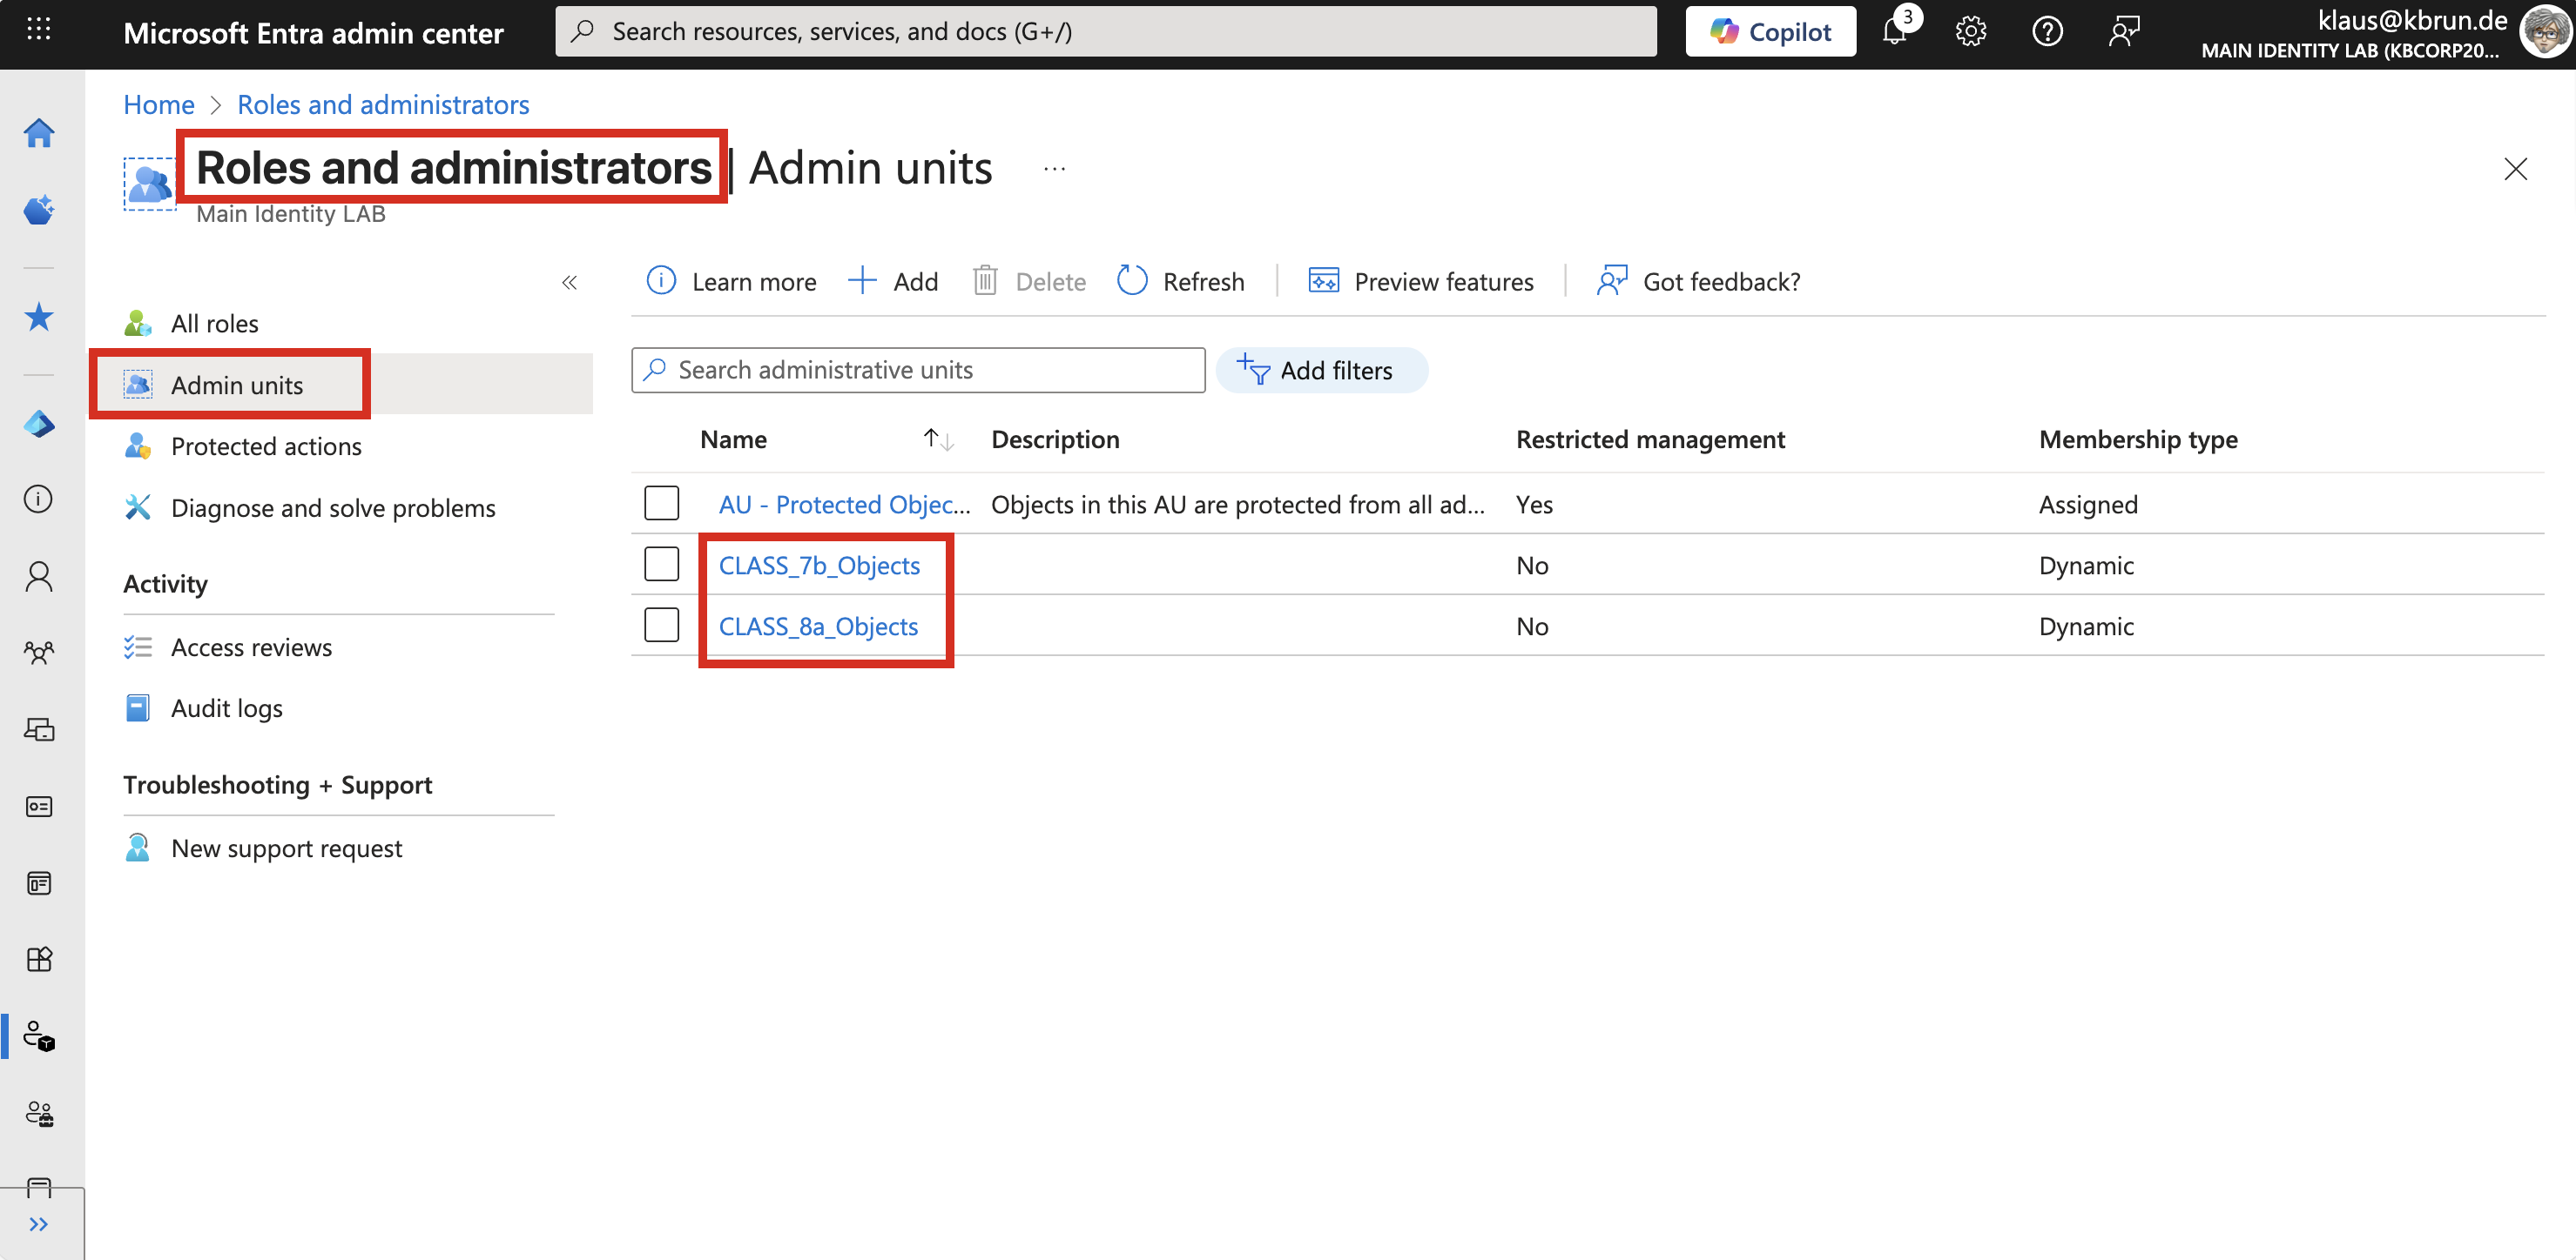Tick checkbox for AU - Protected Objects

point(661,504)
